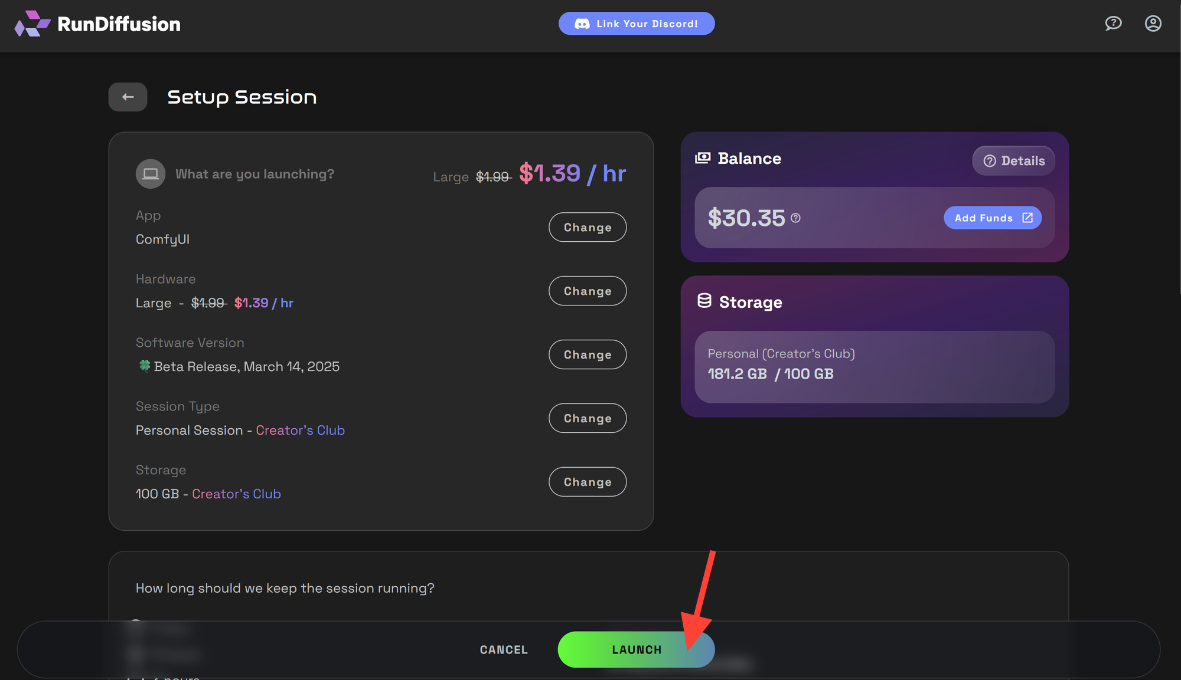Open the help chat bubble icon
This screenshot has width=1181, height=680.
point(1113,23)
